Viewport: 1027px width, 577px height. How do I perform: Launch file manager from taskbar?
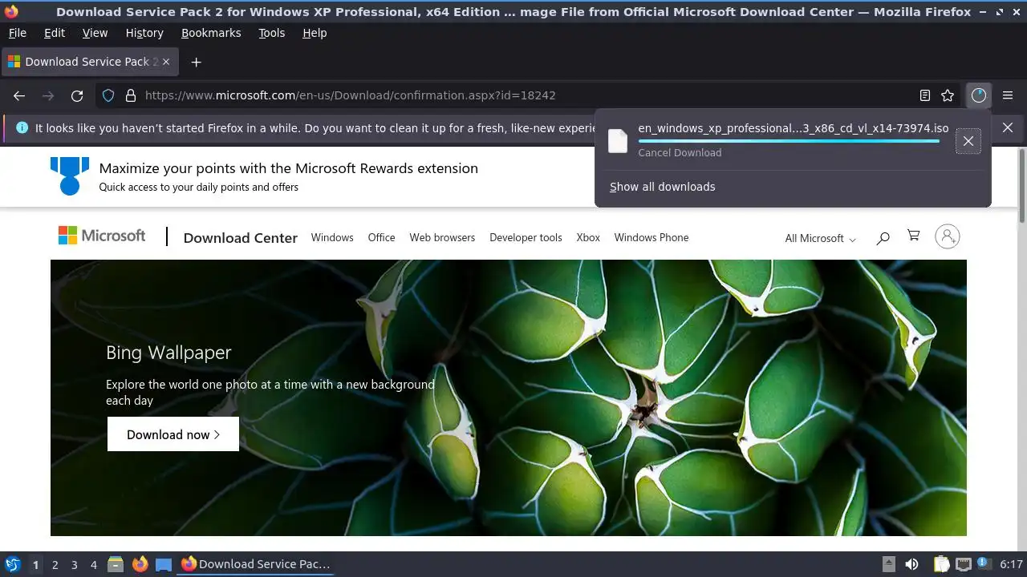[x=116, y=564]
